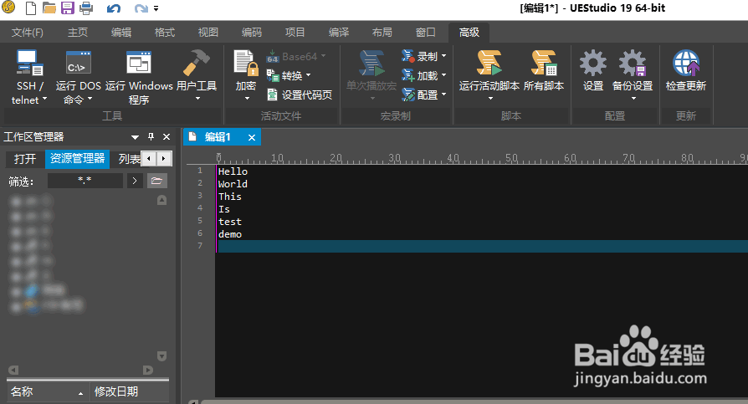Expand 备份设置 dropdown arrow
The image size is (748, 404).
pos(633,98)
